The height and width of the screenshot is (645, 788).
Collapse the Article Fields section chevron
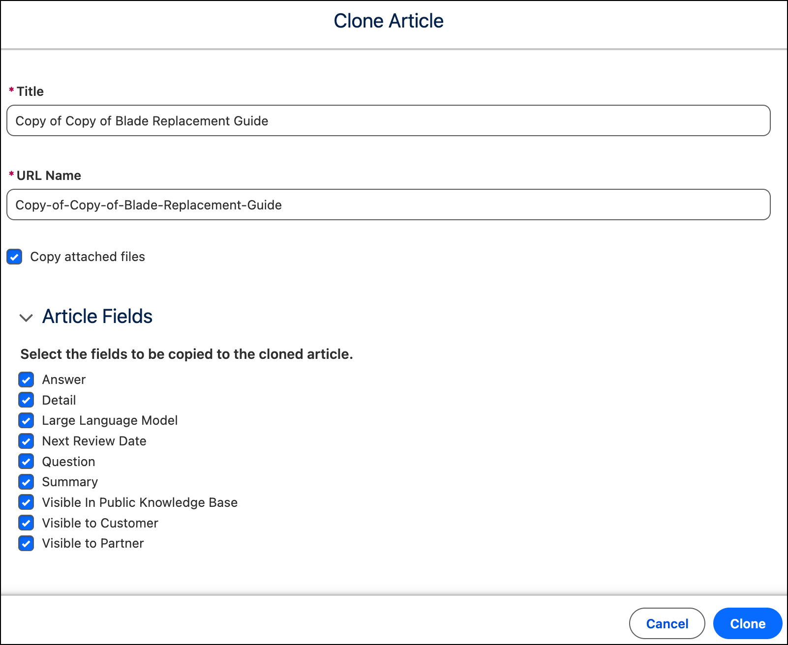[26, 318]
